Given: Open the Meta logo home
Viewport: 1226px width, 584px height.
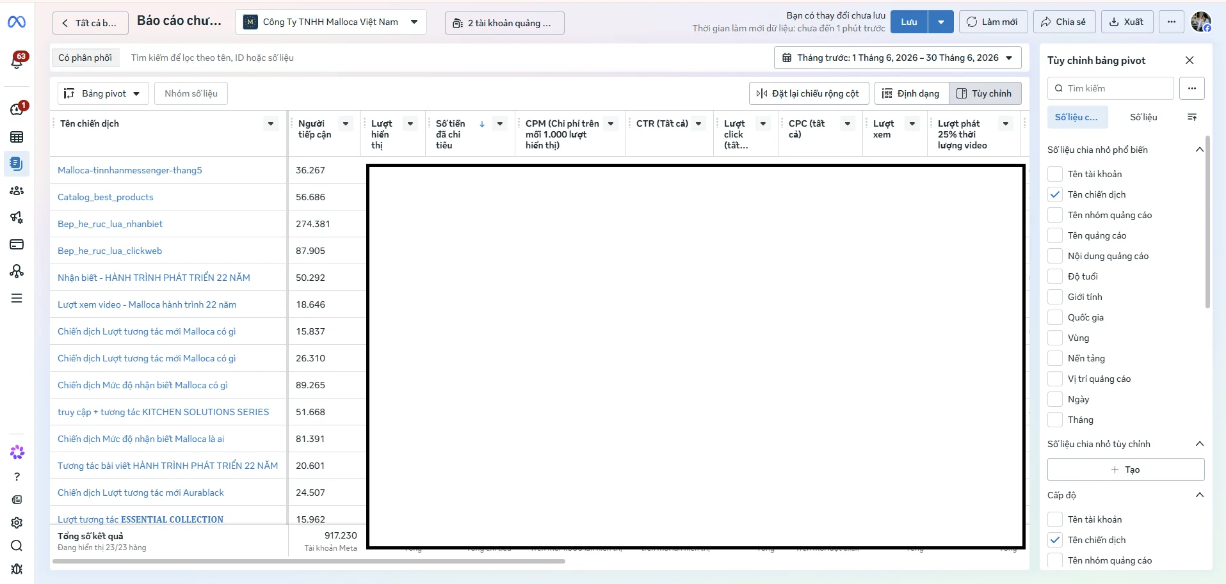Looking at the screenshot, I should (17, 22).
